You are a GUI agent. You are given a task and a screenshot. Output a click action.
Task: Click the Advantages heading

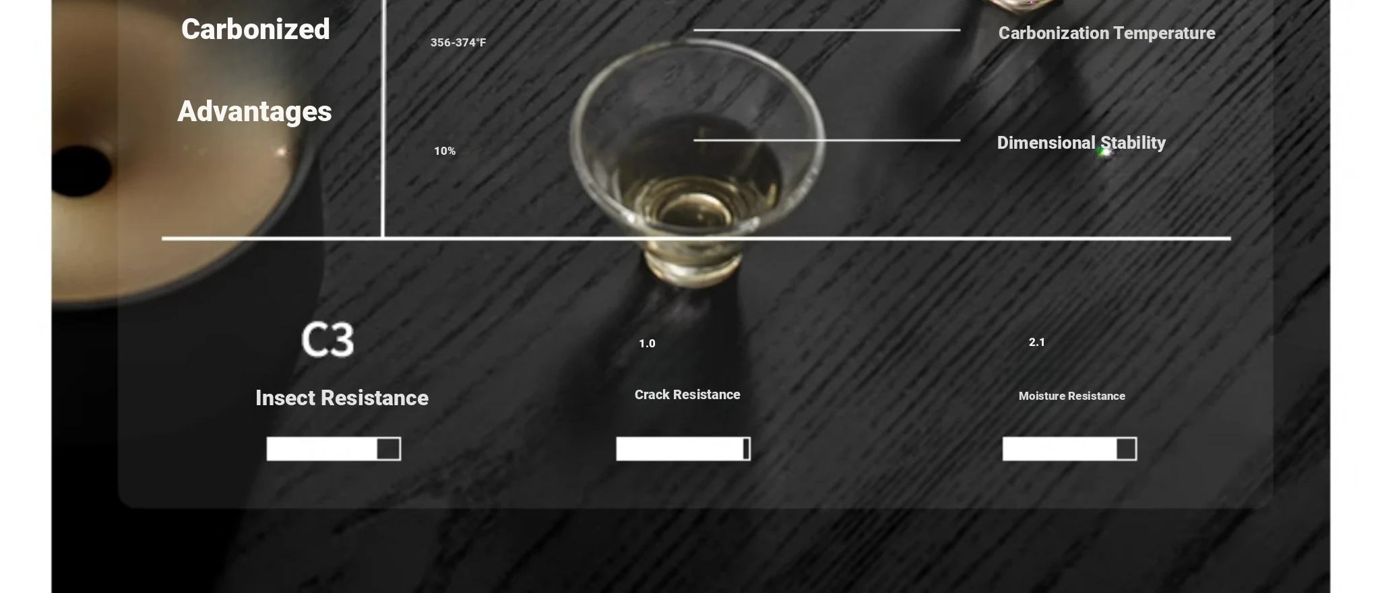click(255, 112)
